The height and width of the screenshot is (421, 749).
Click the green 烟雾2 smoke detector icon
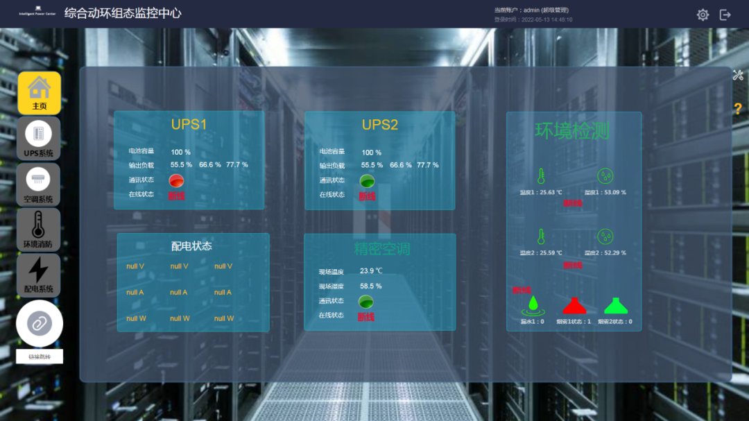[x=614, y=305]
